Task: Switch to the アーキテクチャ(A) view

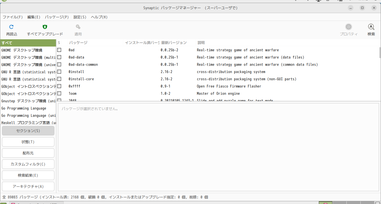Action: 28,186
